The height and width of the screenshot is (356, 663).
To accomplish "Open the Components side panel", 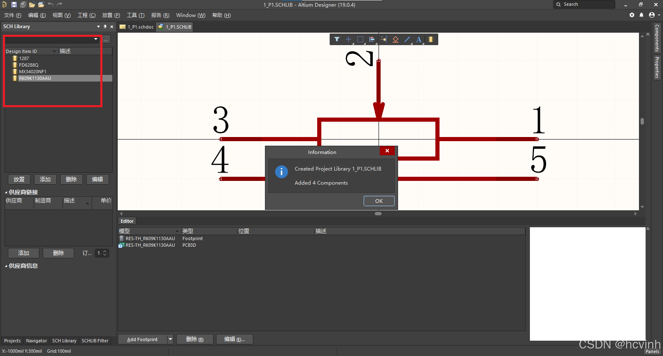I will click(657, 38).
